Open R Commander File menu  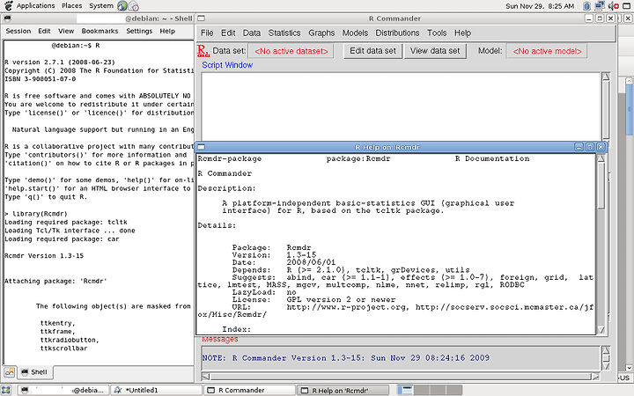(207, 33)
